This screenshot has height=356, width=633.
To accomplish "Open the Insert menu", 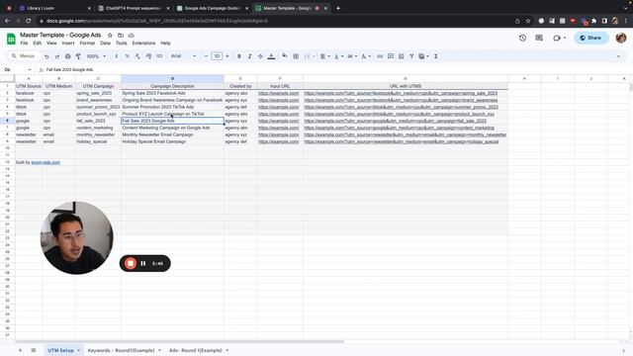I will click(68, 44).
